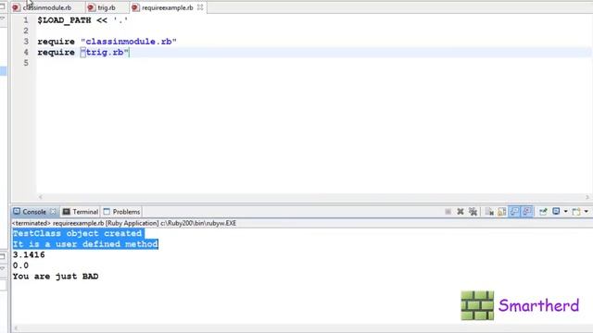
Task: Click on 'require "classinmodule.rb"' code line
Action: click(107, 42)
